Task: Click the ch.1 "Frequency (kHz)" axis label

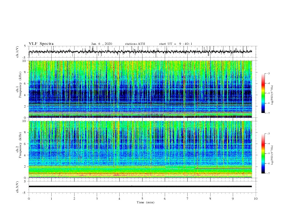Action: (x=20, y=85)
